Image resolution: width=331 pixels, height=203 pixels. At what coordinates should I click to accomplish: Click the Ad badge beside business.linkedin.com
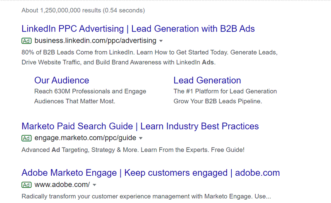pos(26,41)
